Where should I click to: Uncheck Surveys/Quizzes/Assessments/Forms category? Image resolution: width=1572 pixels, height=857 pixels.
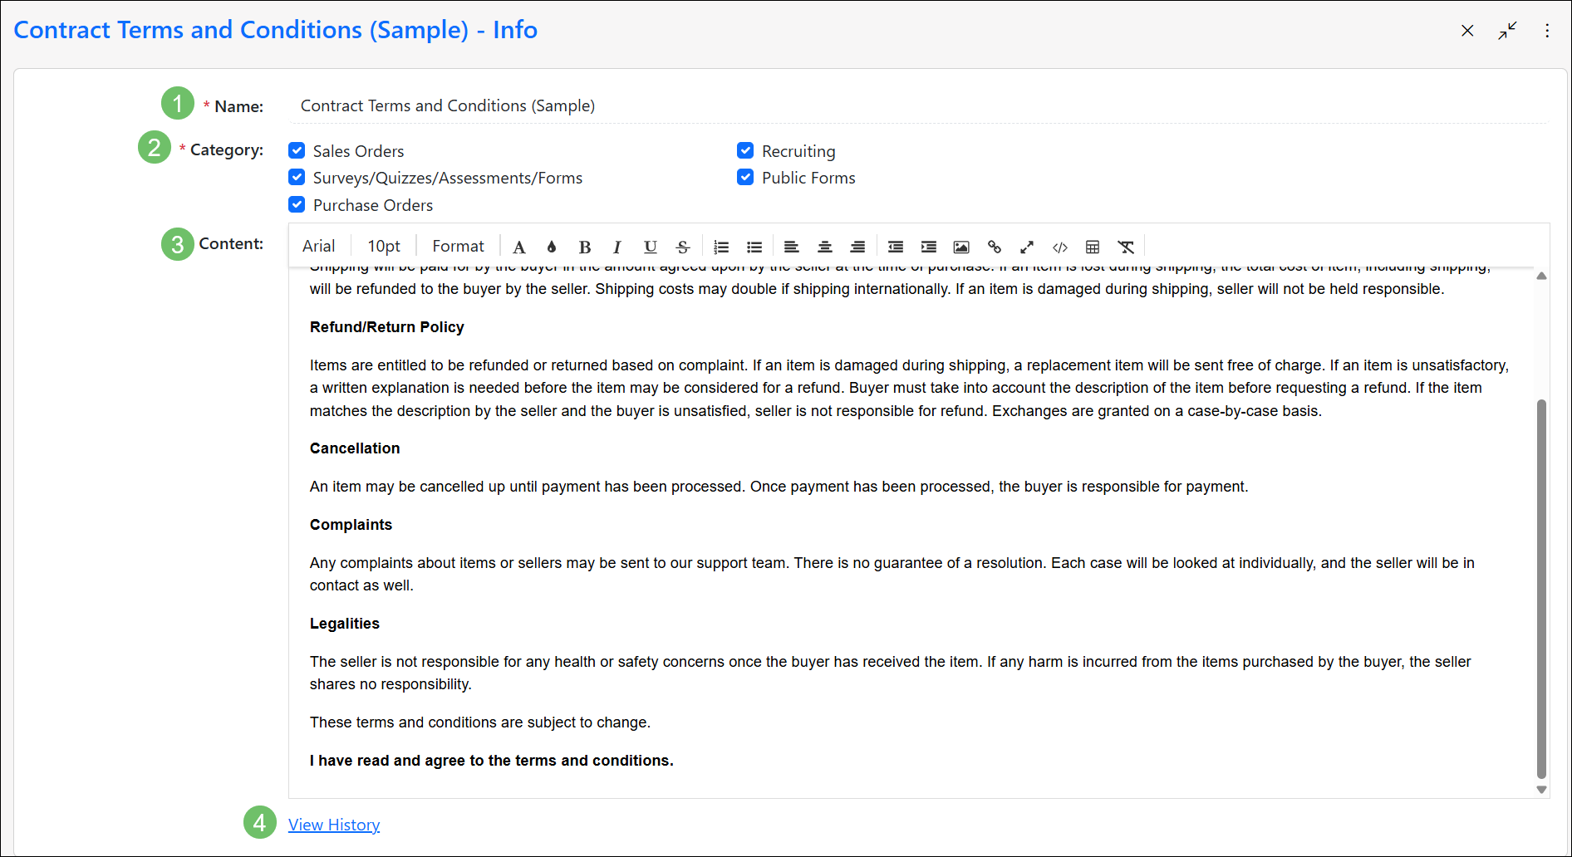tap(297, 177)
